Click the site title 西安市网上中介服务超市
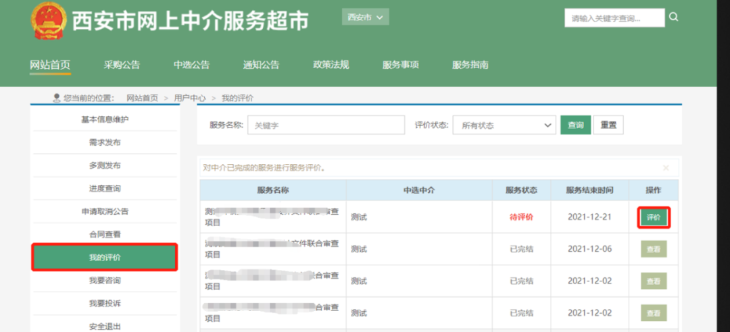 191,22
